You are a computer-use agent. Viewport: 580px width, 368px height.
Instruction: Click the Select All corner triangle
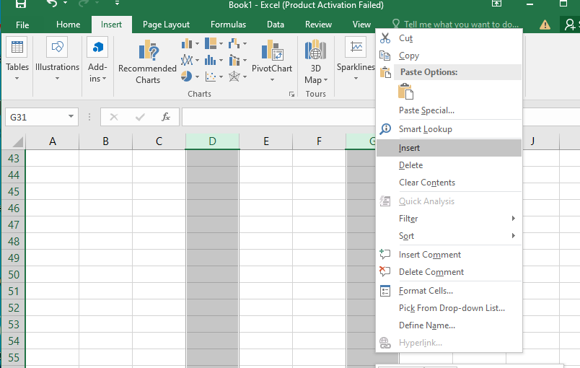[x=17, y=141]
